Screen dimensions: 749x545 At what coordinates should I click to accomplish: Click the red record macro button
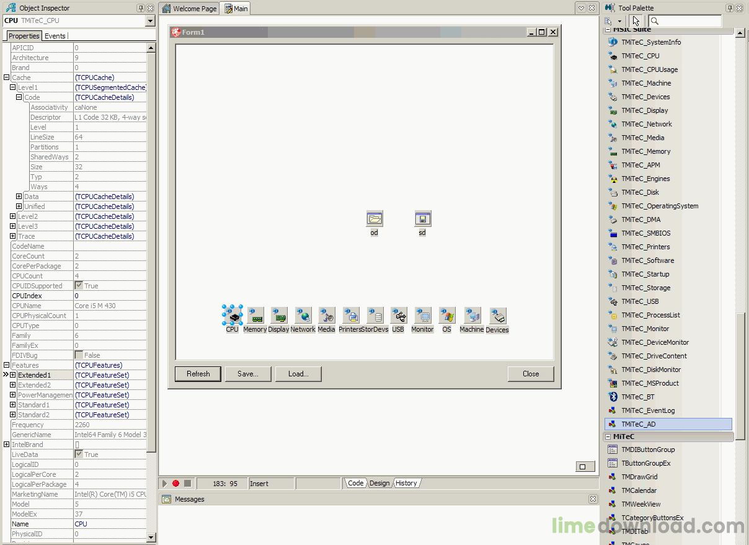pyautogui.click(x=176, y=483)
